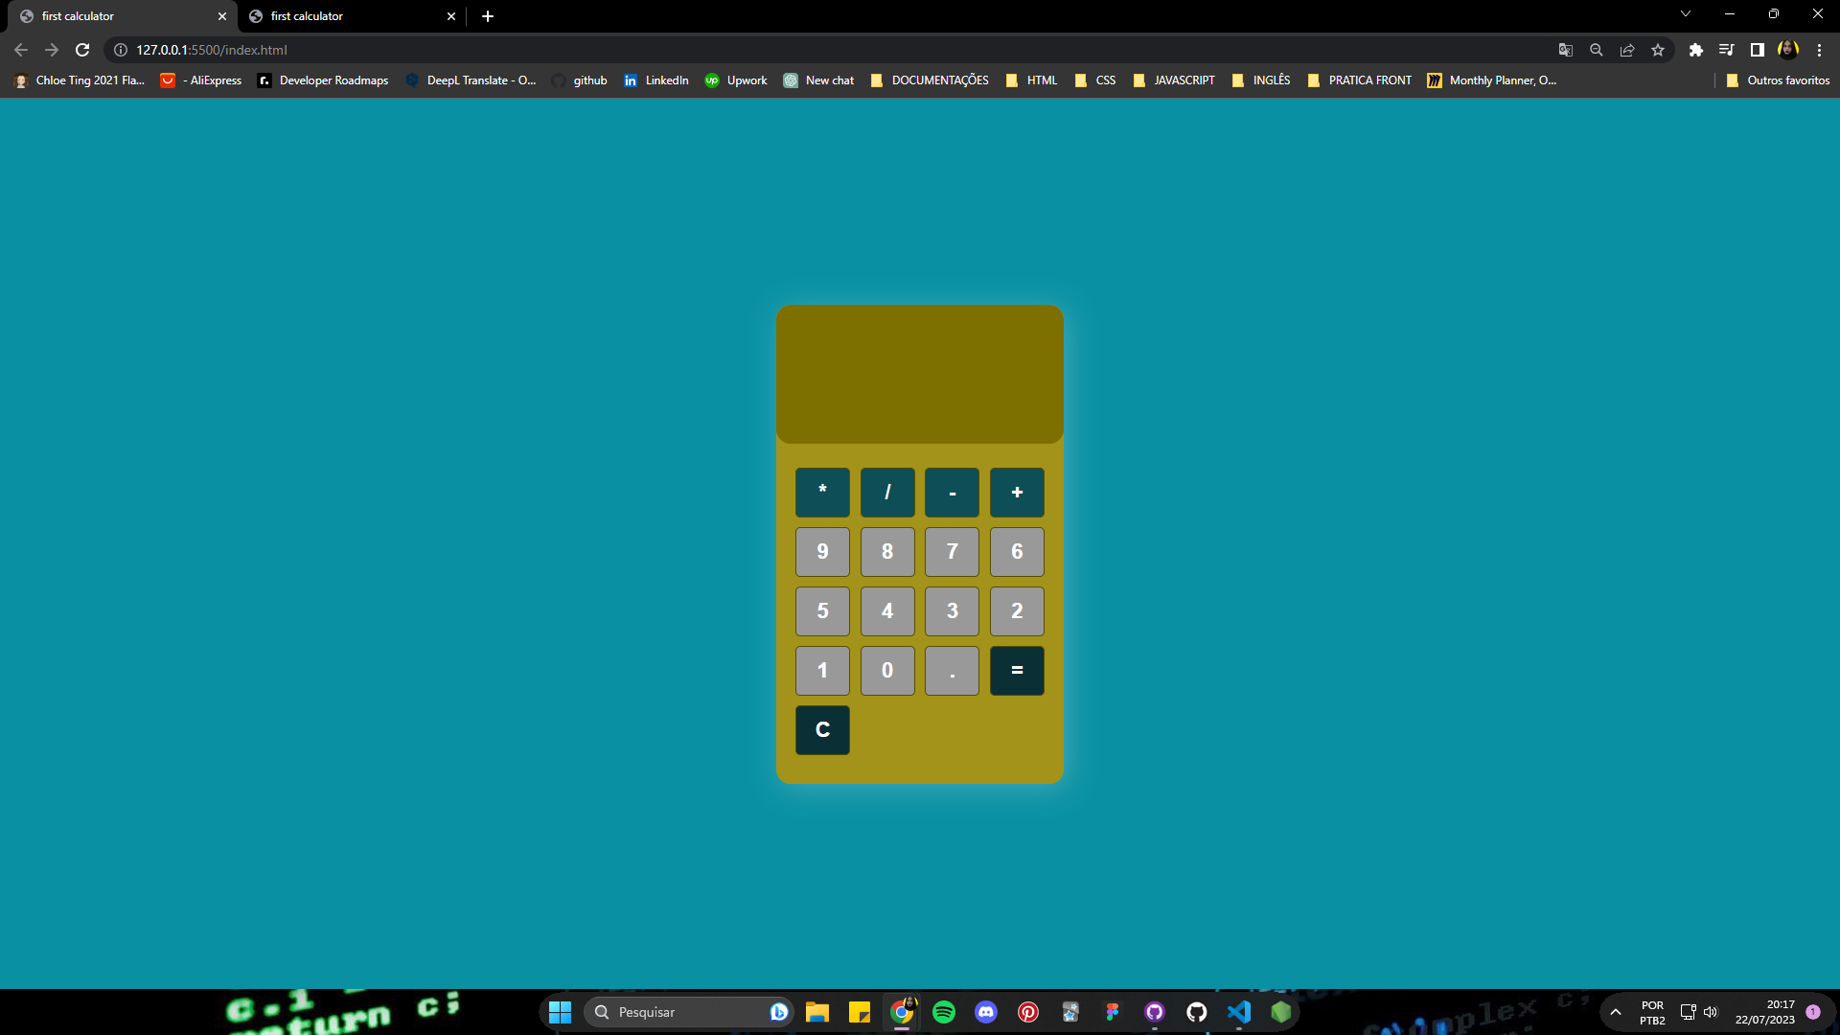Click the share icon in the toolbar
This screenshot has width=1840, height=1035.
tap(1627, 50)
